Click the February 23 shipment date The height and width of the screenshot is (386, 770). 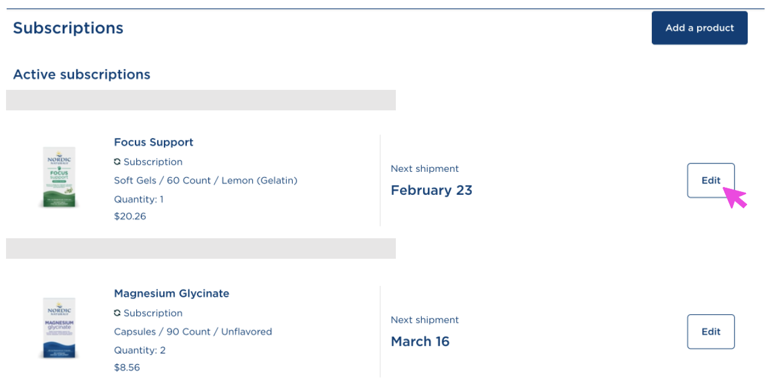[431, 191]
